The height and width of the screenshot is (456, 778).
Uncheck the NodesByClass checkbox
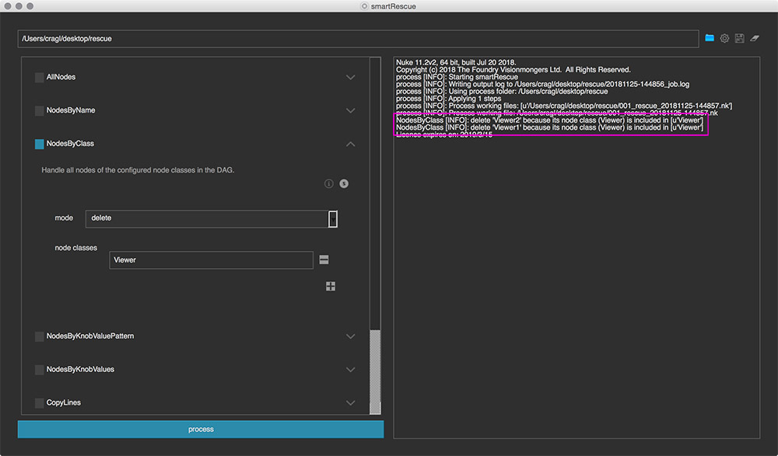coord(40,144)
